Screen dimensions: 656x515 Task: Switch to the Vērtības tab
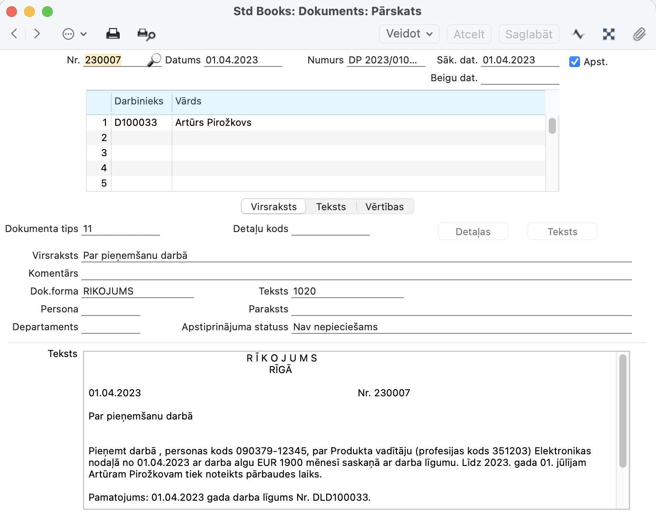[x=385, y=207]
